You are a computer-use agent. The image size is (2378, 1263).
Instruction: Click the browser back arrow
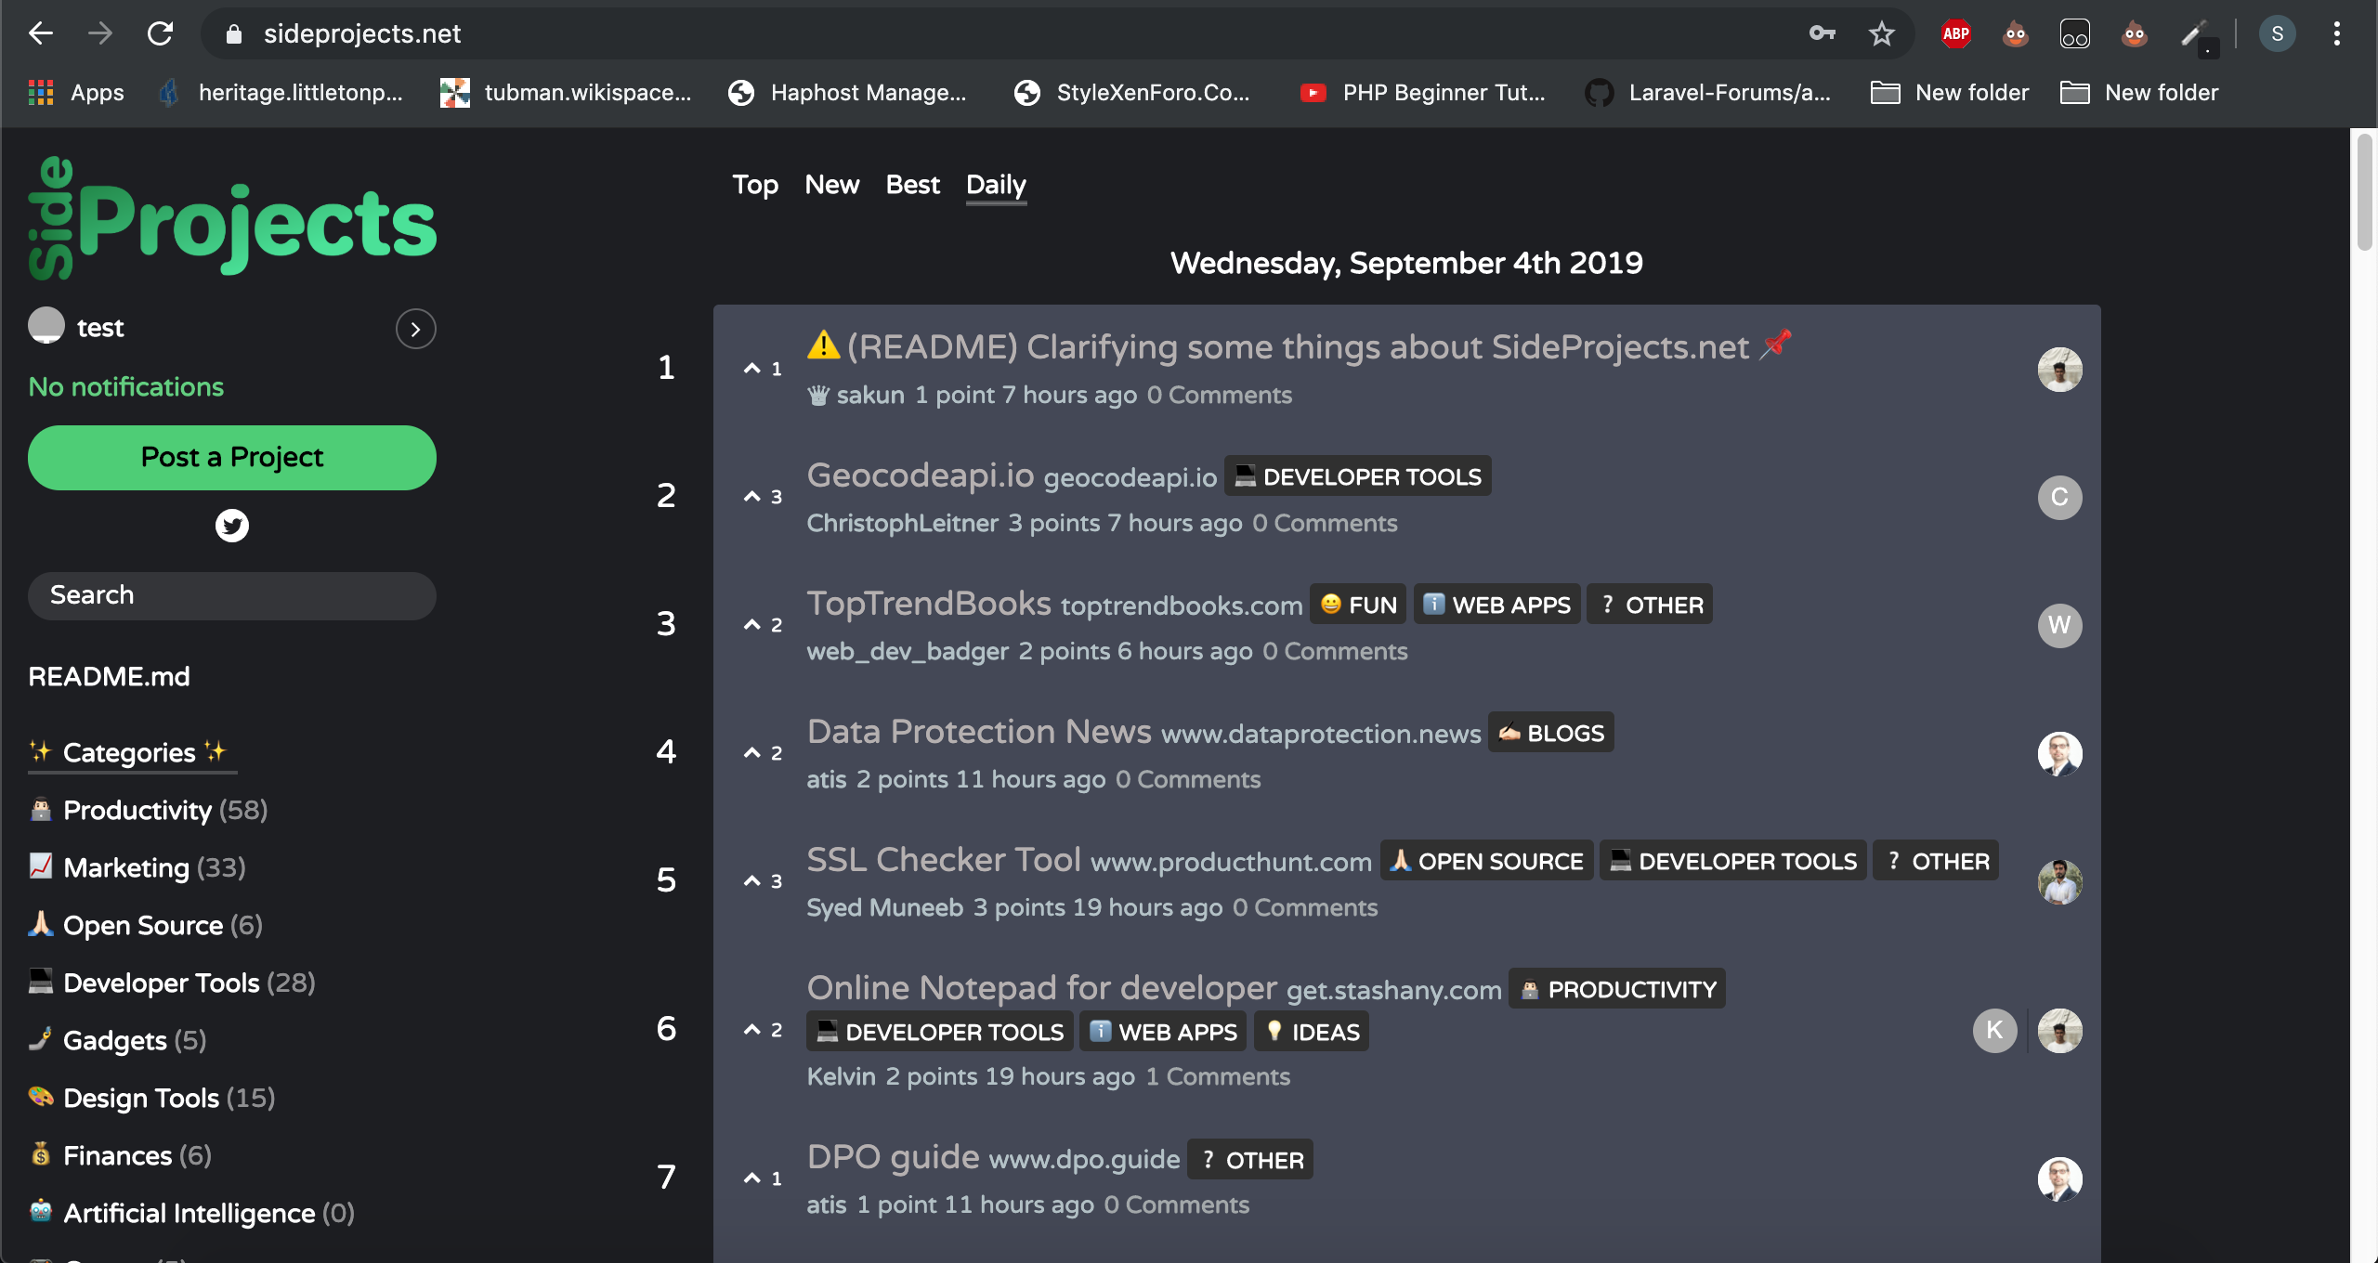41,33
